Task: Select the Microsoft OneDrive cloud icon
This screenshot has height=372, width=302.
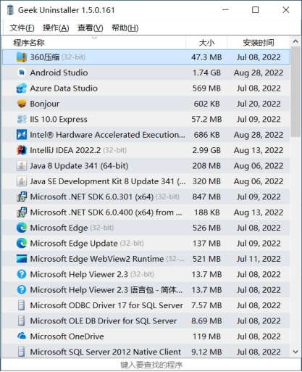Action: tap(22, 336)
